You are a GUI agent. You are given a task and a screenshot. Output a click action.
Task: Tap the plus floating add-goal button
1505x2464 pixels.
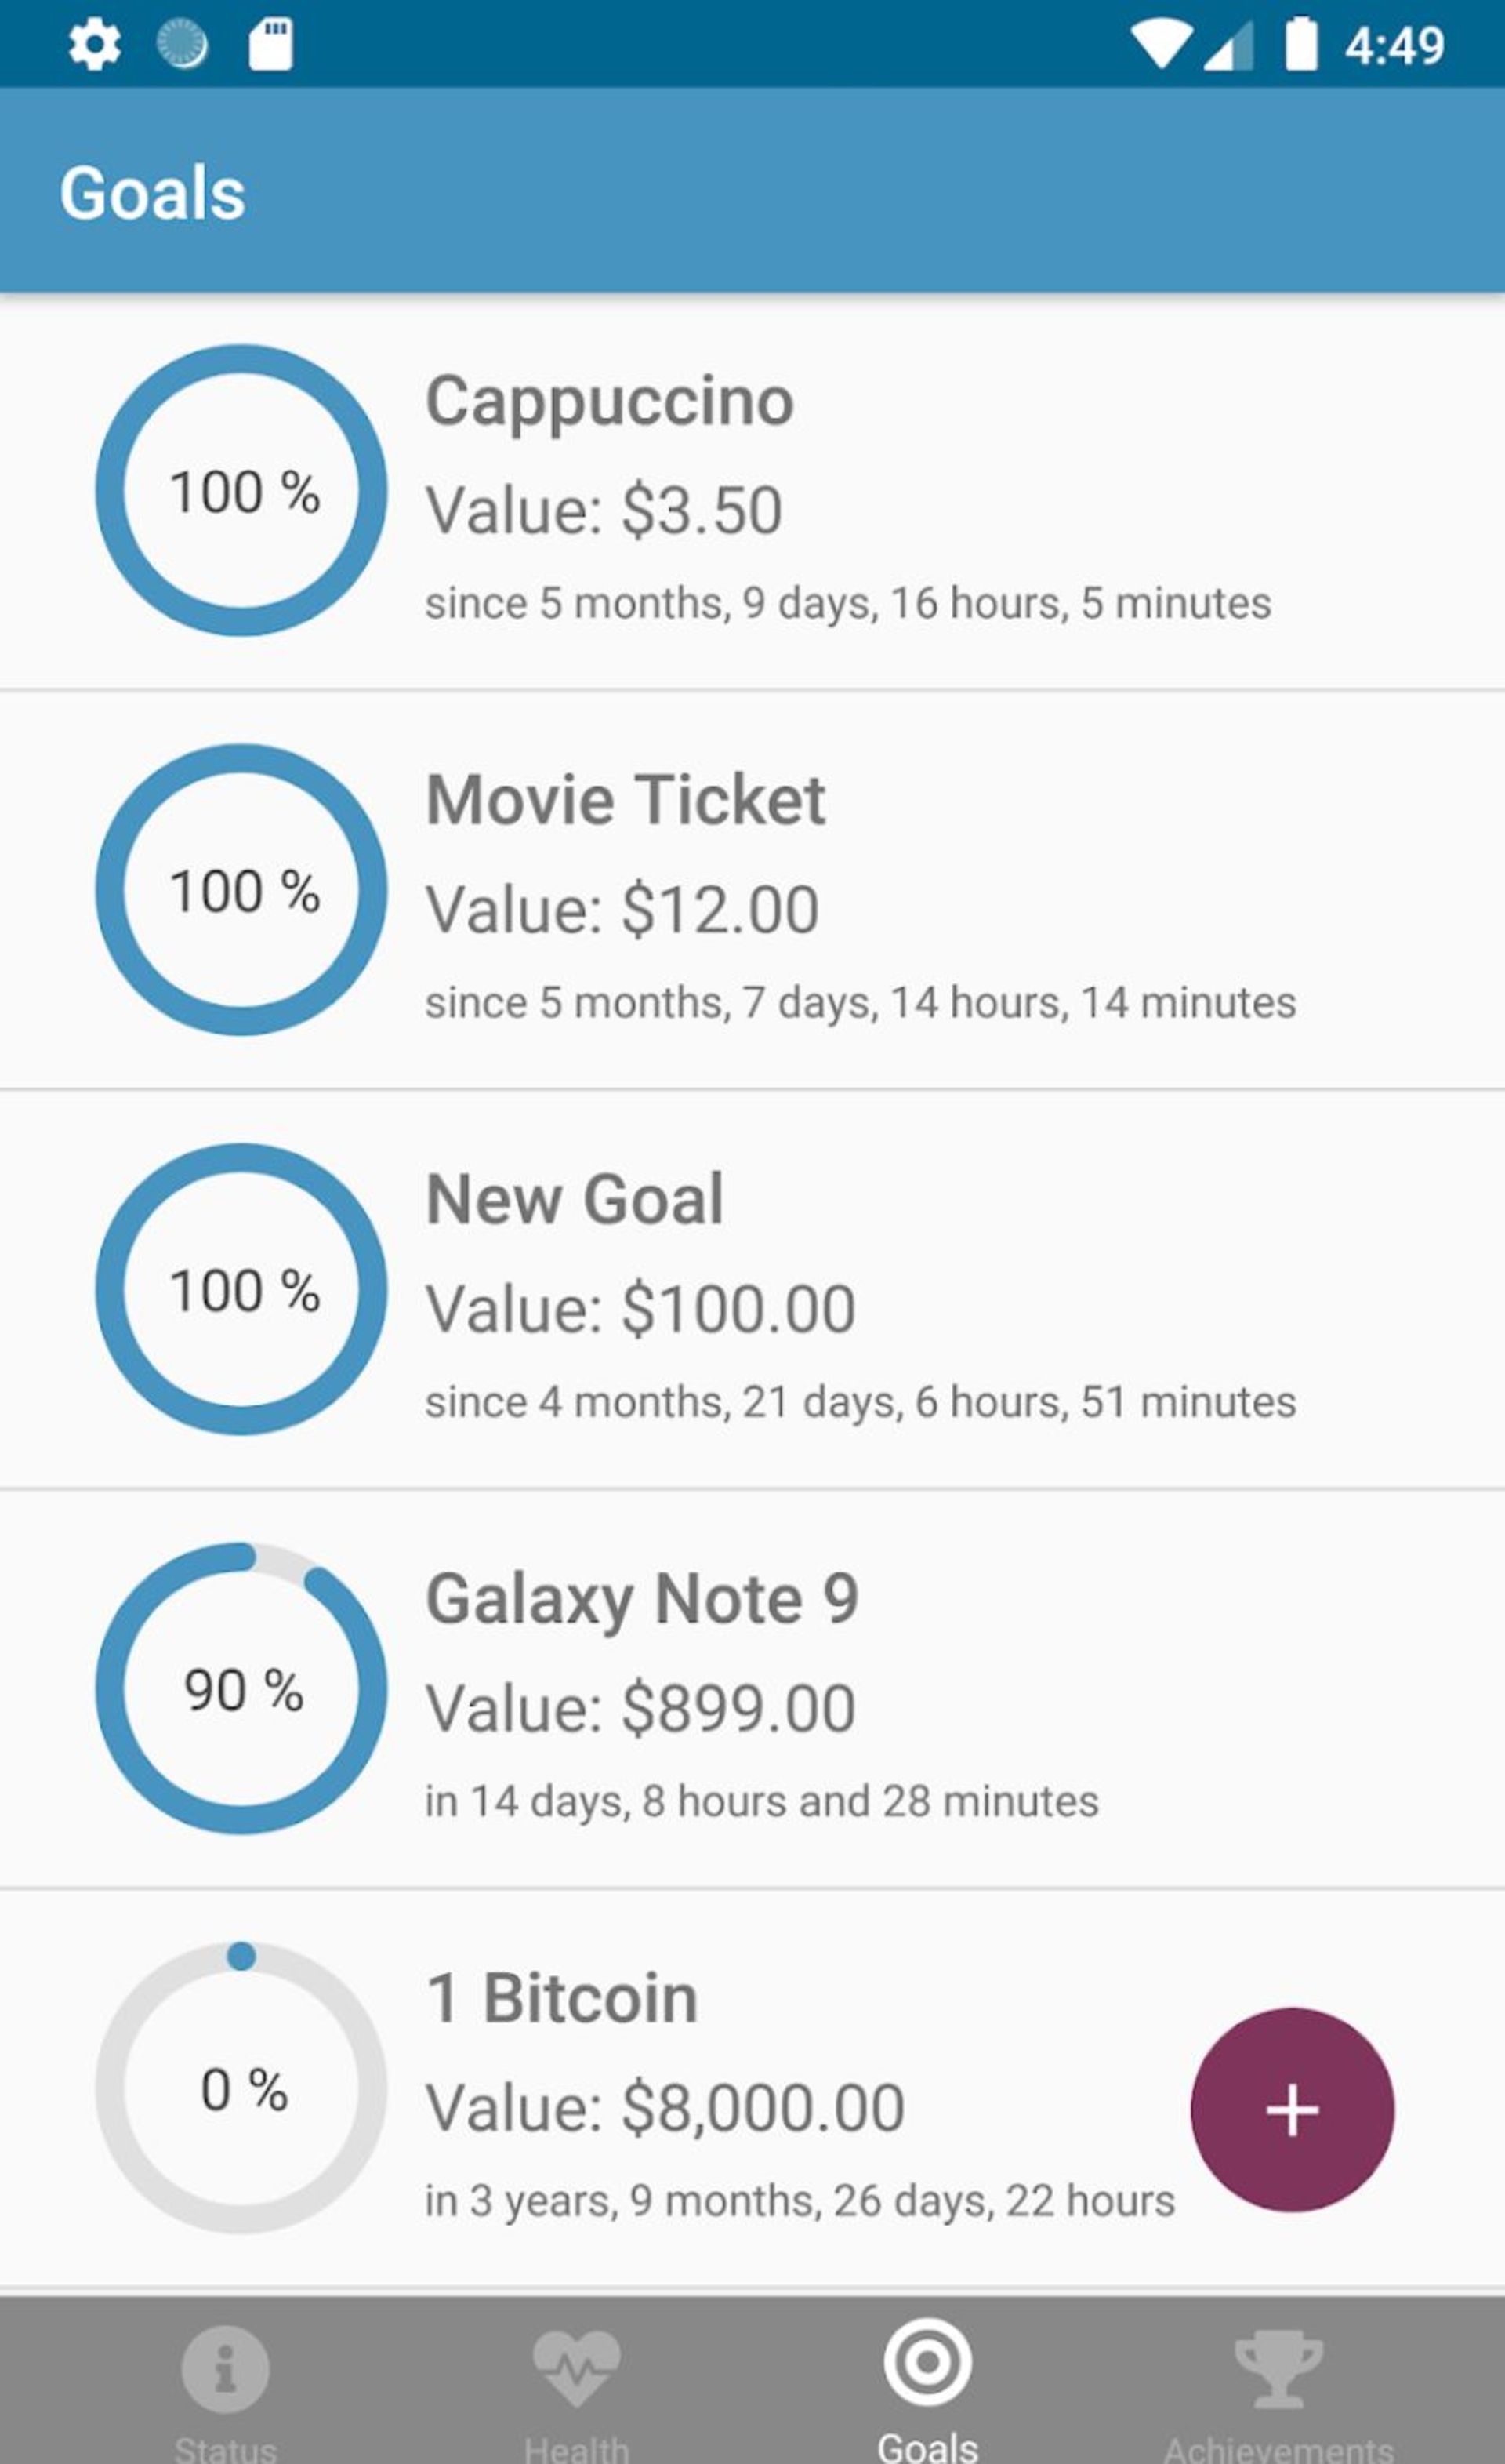(1292, 2110)
